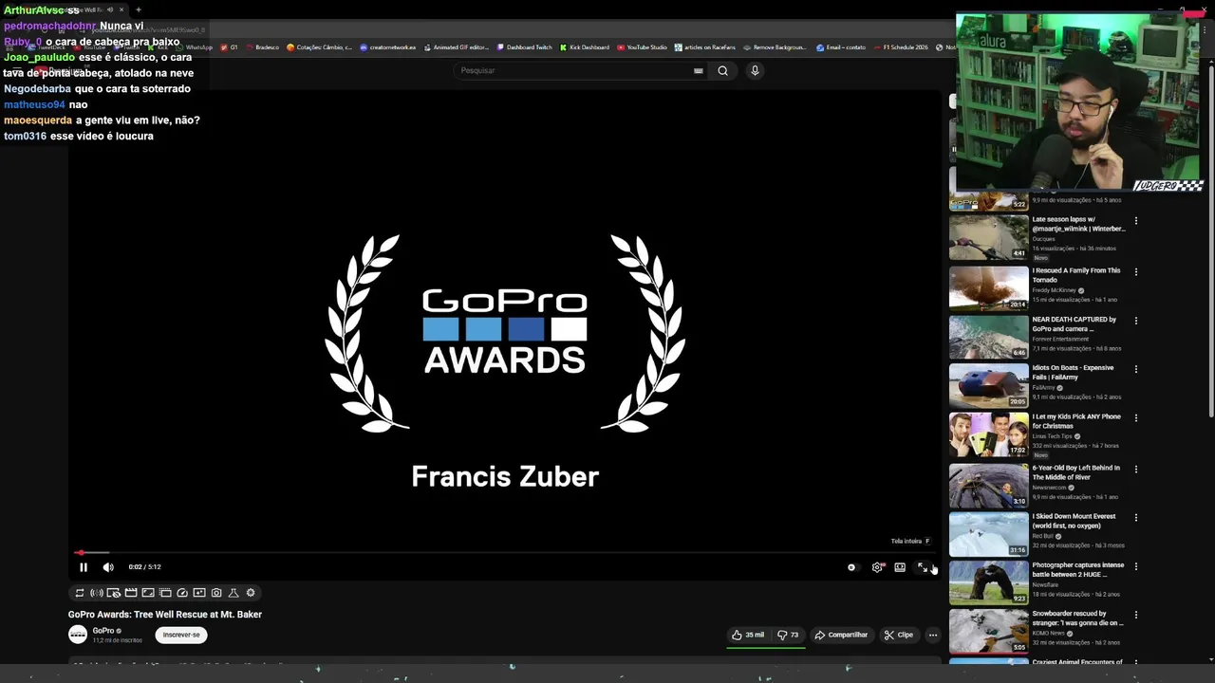Screen dimensions: 1215x683
Task: Open options menu for Tornado video
Action: (x=1136, y=272)
